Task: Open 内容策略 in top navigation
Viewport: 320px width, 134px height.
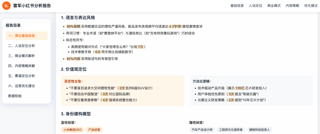Action: [292, 6]
